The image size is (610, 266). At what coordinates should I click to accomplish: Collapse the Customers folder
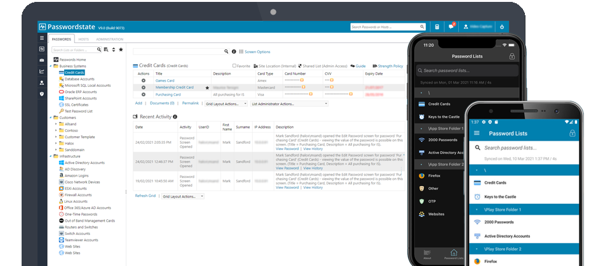[x=51, y=118]
